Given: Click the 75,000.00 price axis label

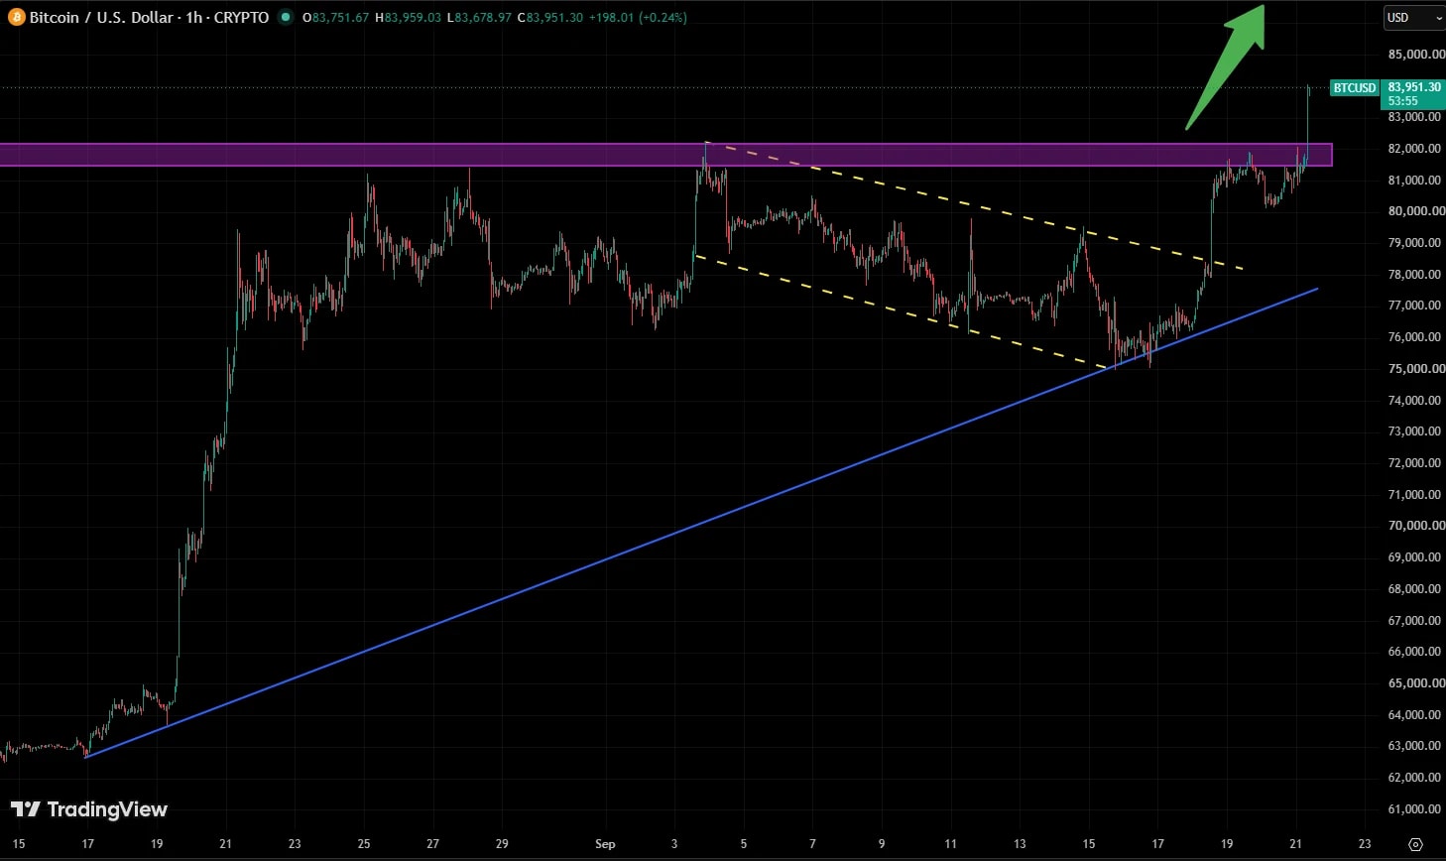Looking at the screenshot, I should [x=1415, y=369].
